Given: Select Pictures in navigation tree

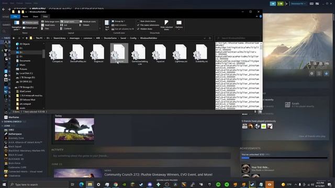Looking at the screenshot, I should tap(21, 69).
